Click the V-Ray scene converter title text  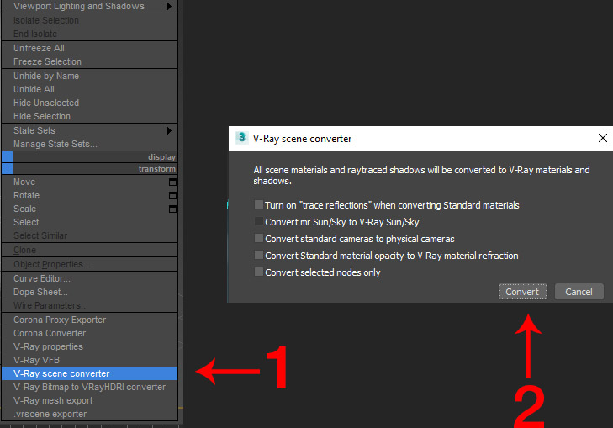(302, 139)
